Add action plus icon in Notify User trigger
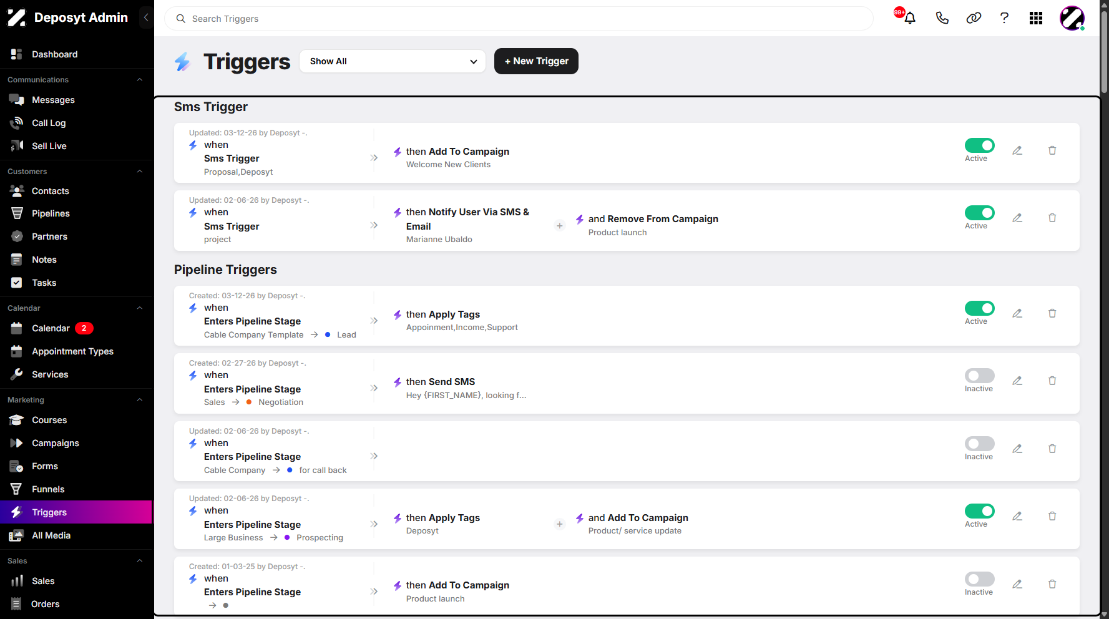This screenshot has height=619, width=1109. 560,226
